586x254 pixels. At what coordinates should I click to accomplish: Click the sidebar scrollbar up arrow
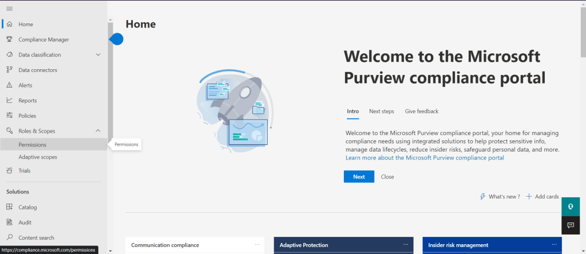pyautogui.click(x=110, y=20)
